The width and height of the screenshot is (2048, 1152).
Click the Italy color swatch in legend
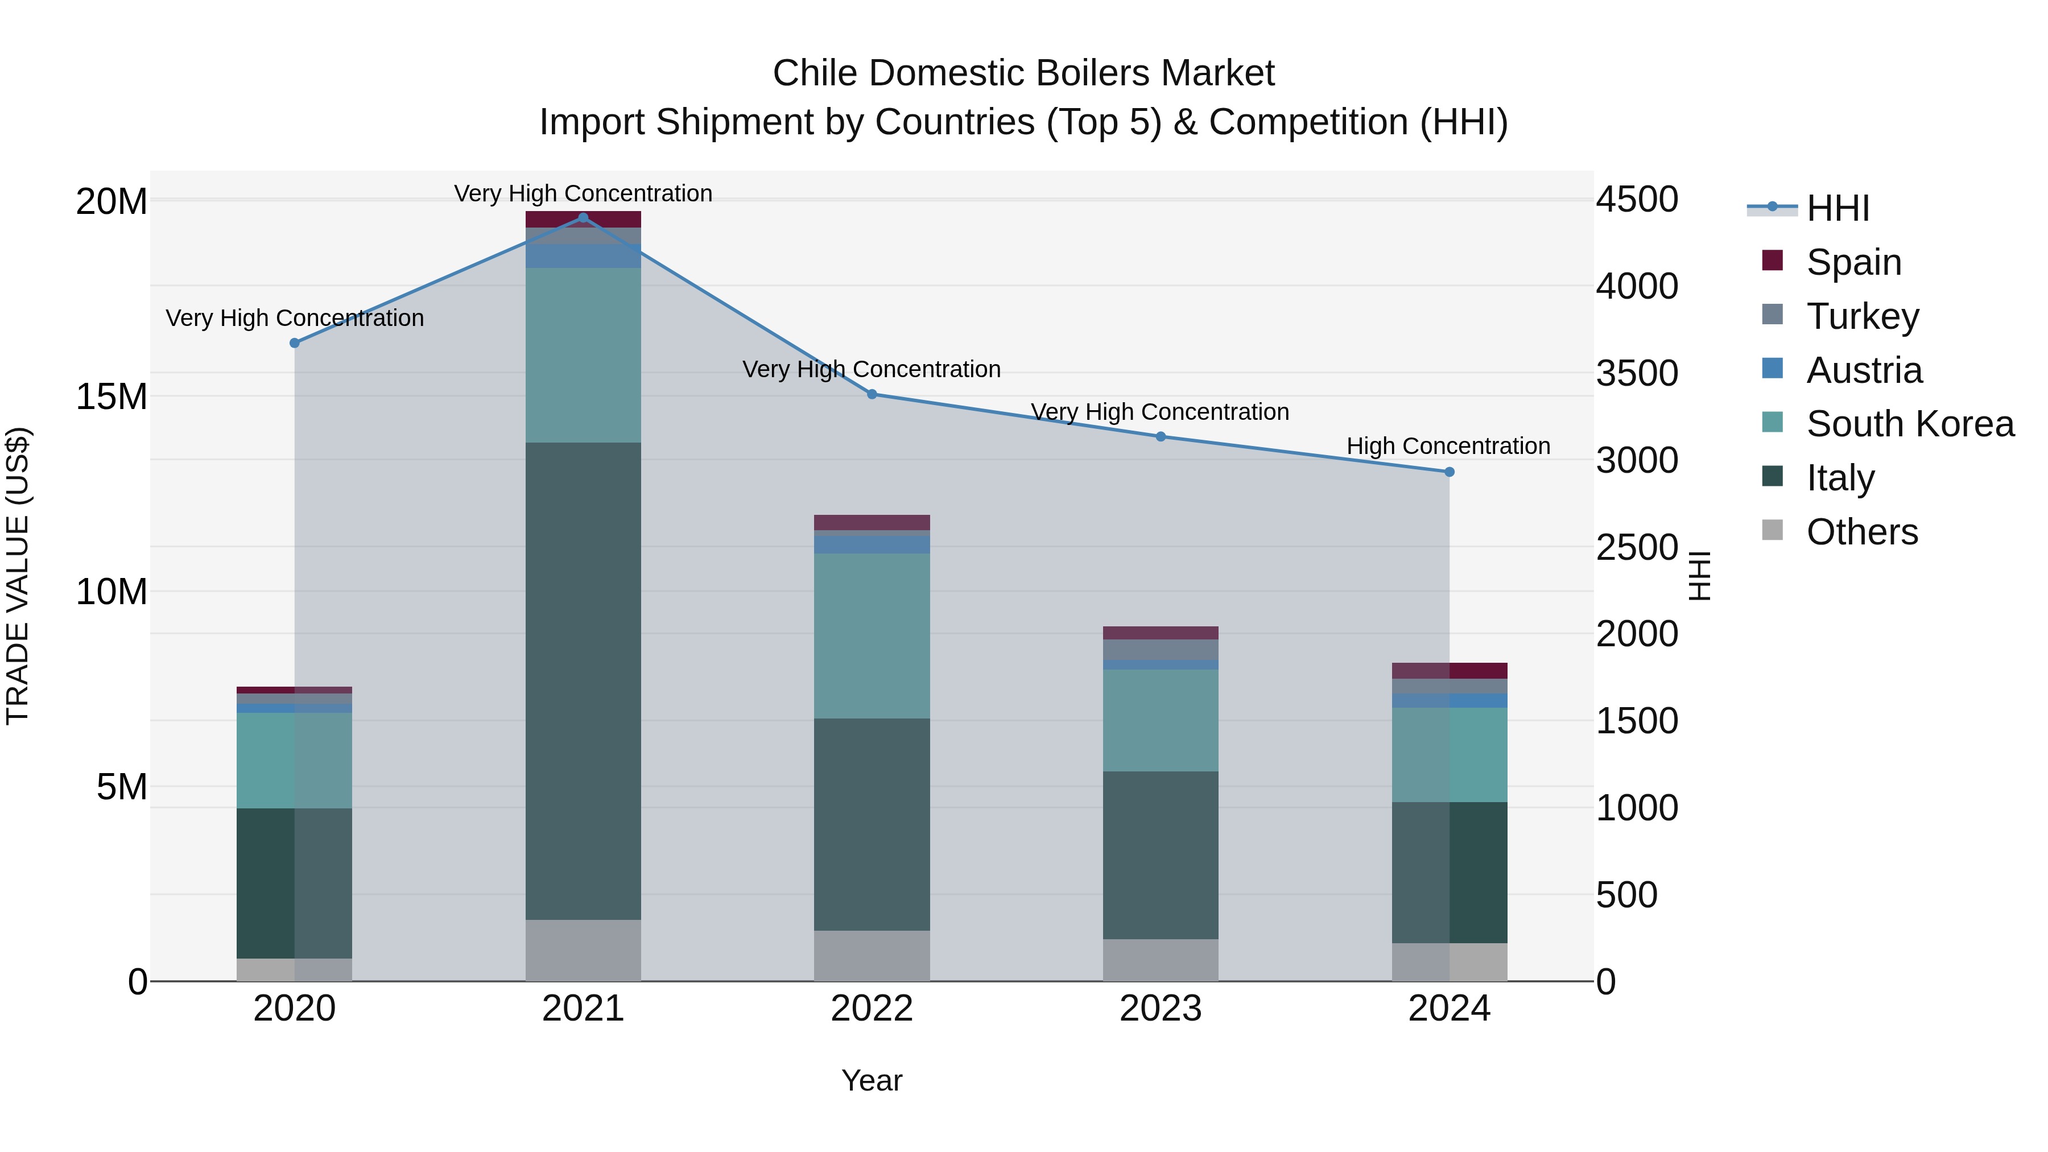click(x=1772, y=476)
